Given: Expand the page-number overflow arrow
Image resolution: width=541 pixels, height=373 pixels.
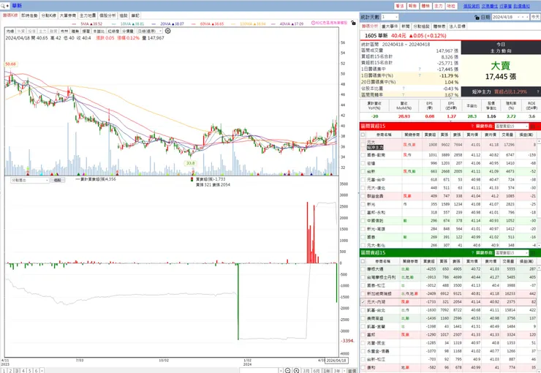Looking at the screenshot, I should (42, 371).
